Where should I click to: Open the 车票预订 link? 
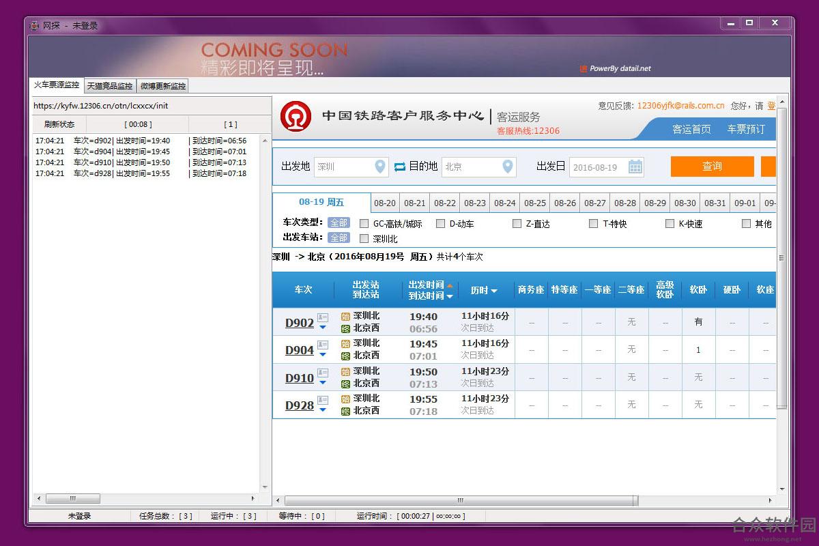click(746, 129)
